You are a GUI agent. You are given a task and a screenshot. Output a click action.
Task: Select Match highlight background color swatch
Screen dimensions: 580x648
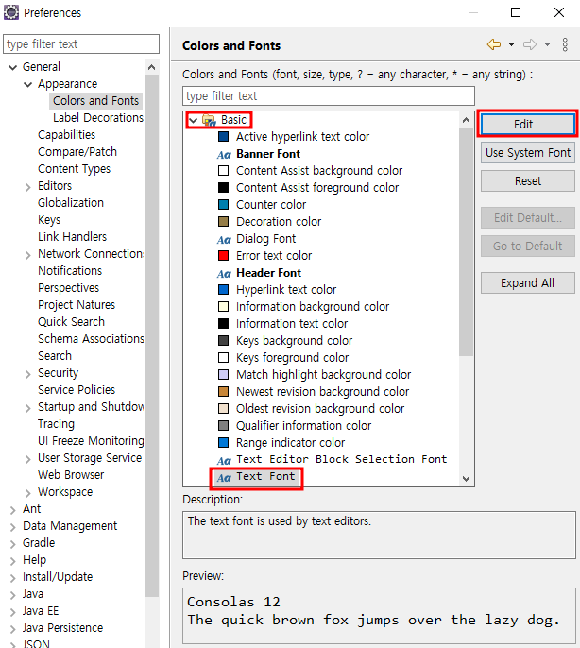223,374
